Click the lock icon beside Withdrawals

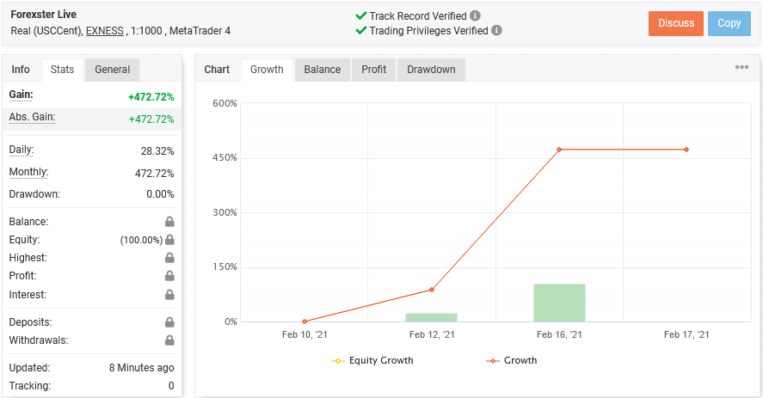click(x=169, y=340)
